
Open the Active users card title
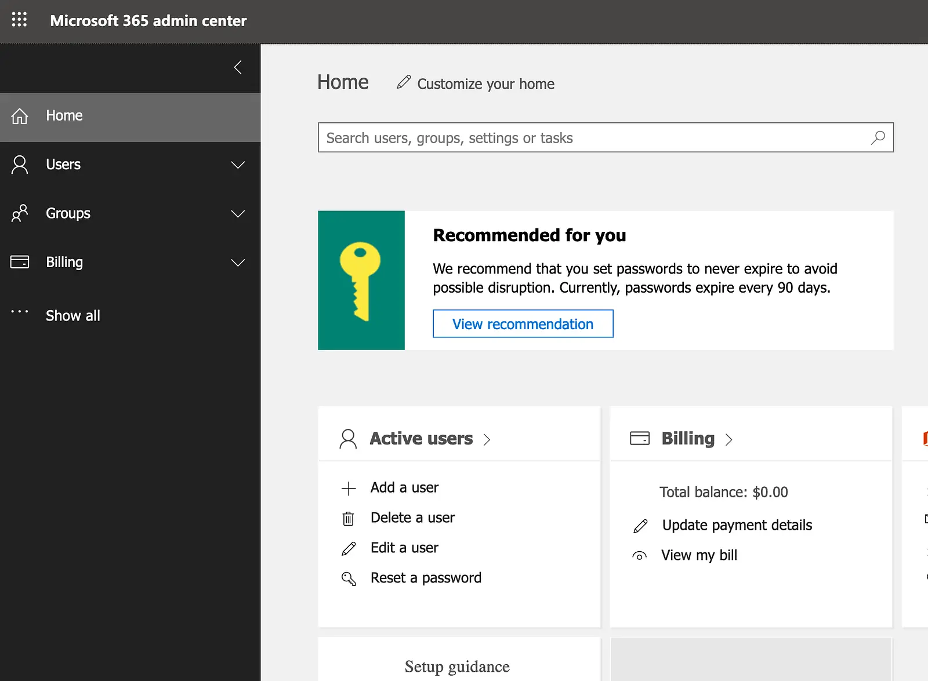421,439
